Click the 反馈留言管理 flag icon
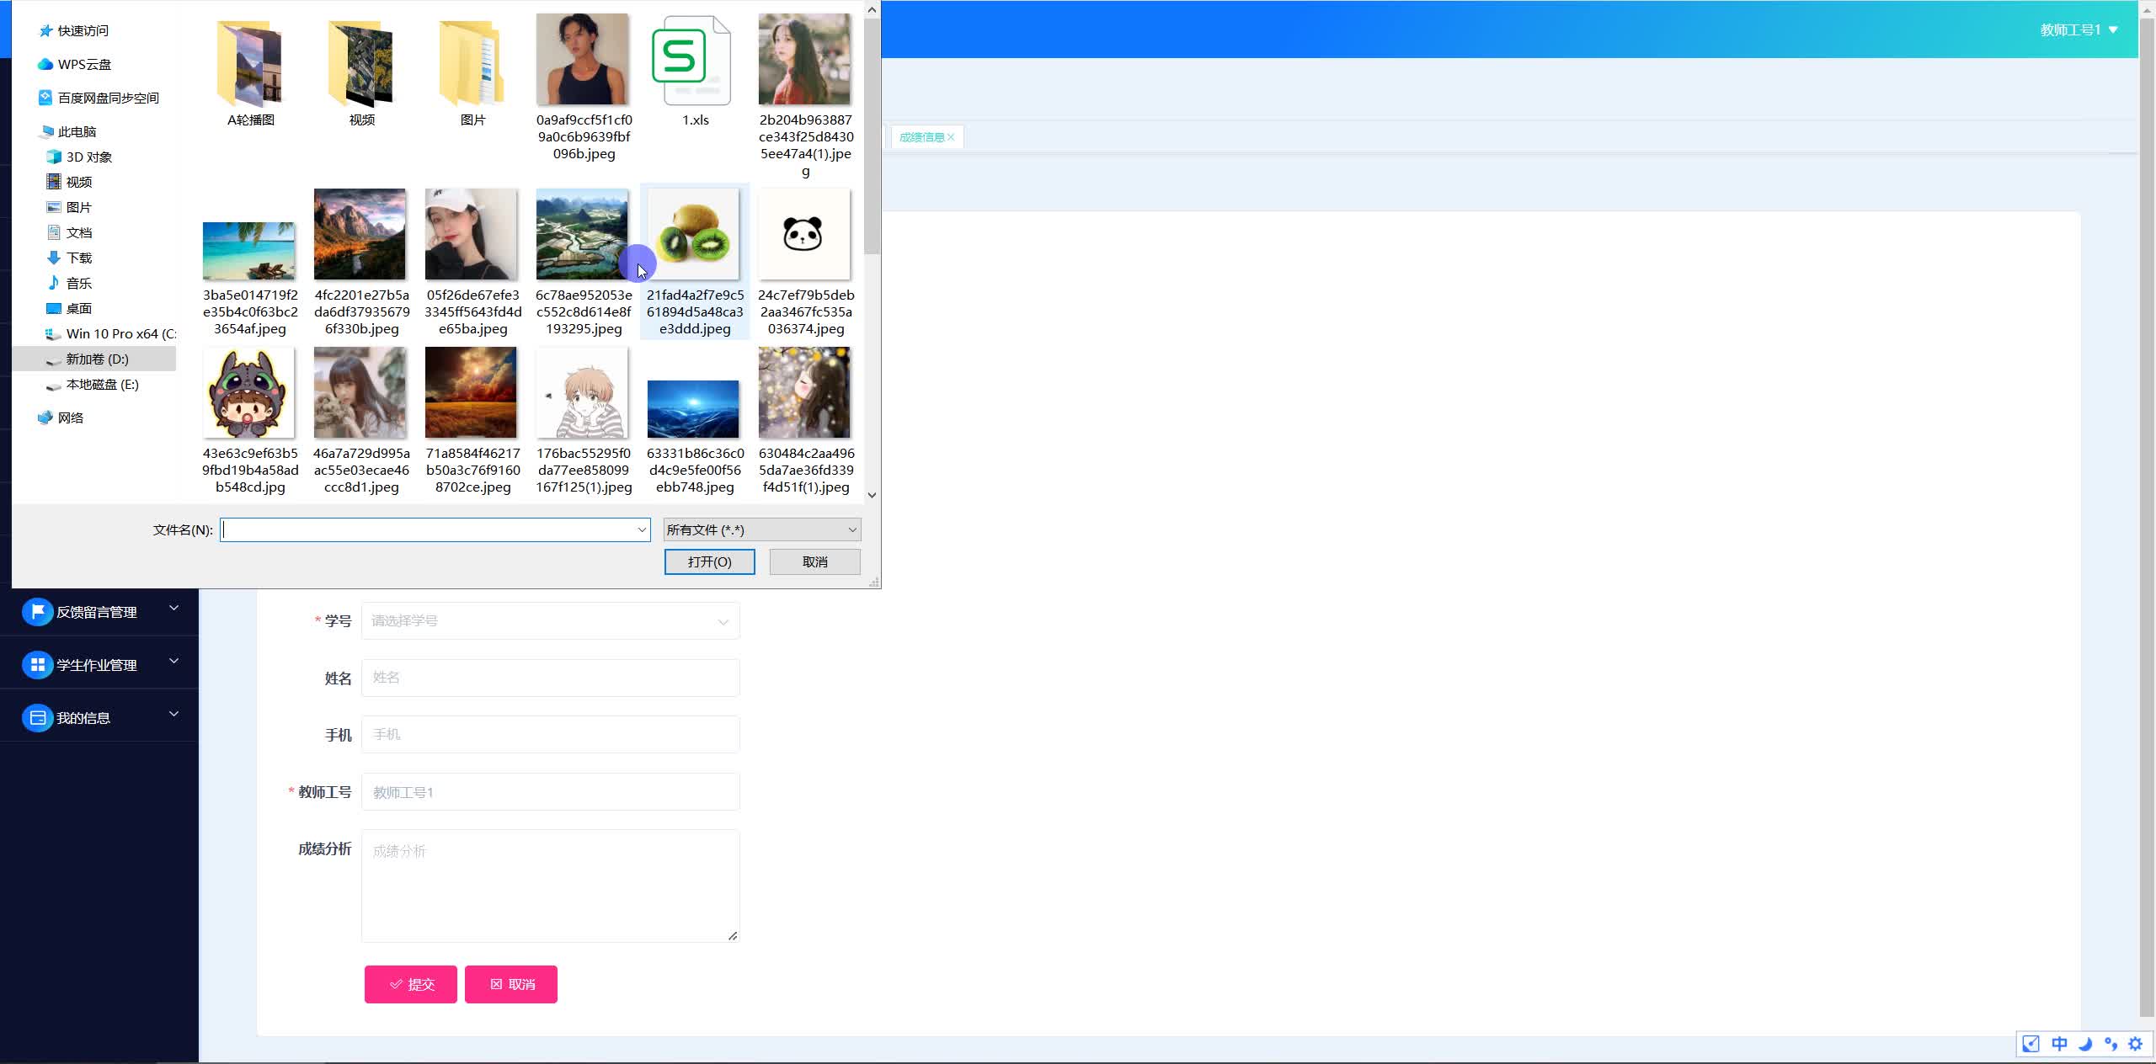Screen dimensions: 2156x1064 (x=37, y=612)
